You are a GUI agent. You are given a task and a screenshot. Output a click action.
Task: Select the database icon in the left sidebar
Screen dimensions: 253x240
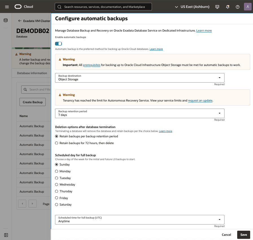click(6, 20)
